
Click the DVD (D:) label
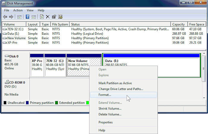[10, 87]
